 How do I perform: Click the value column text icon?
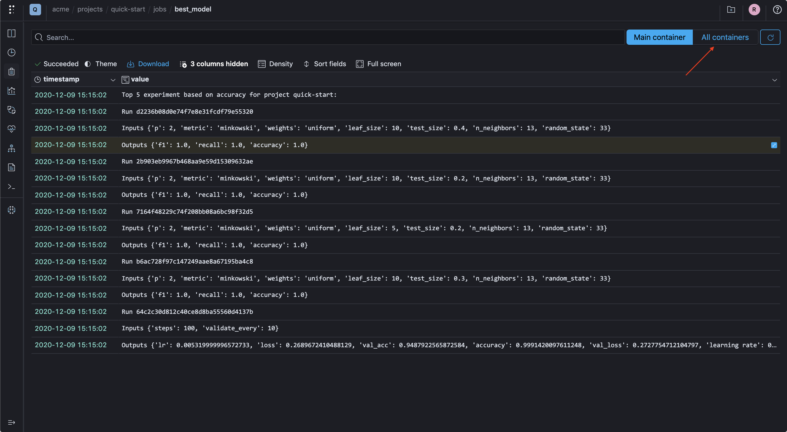coord(125,80)
